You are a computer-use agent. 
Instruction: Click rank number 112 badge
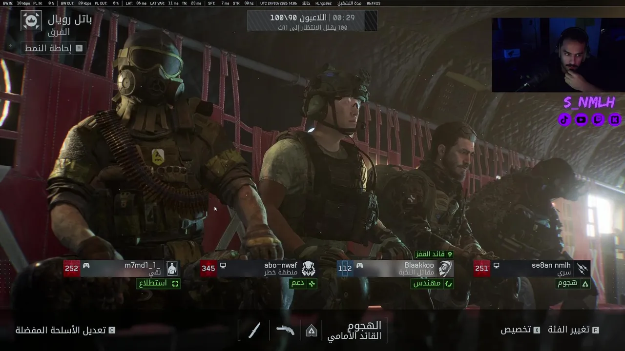pyautogui.click(x=345, y=269)
